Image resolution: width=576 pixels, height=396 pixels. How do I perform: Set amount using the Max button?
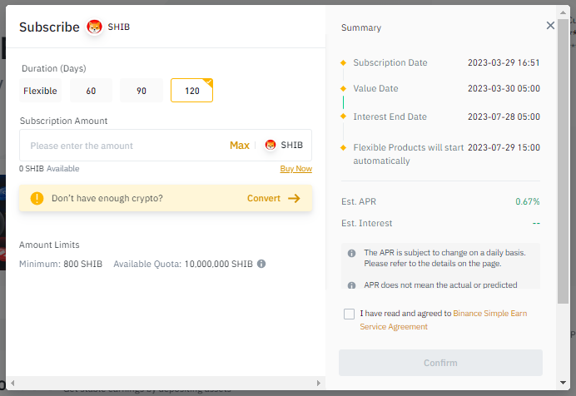pos(240,146)
